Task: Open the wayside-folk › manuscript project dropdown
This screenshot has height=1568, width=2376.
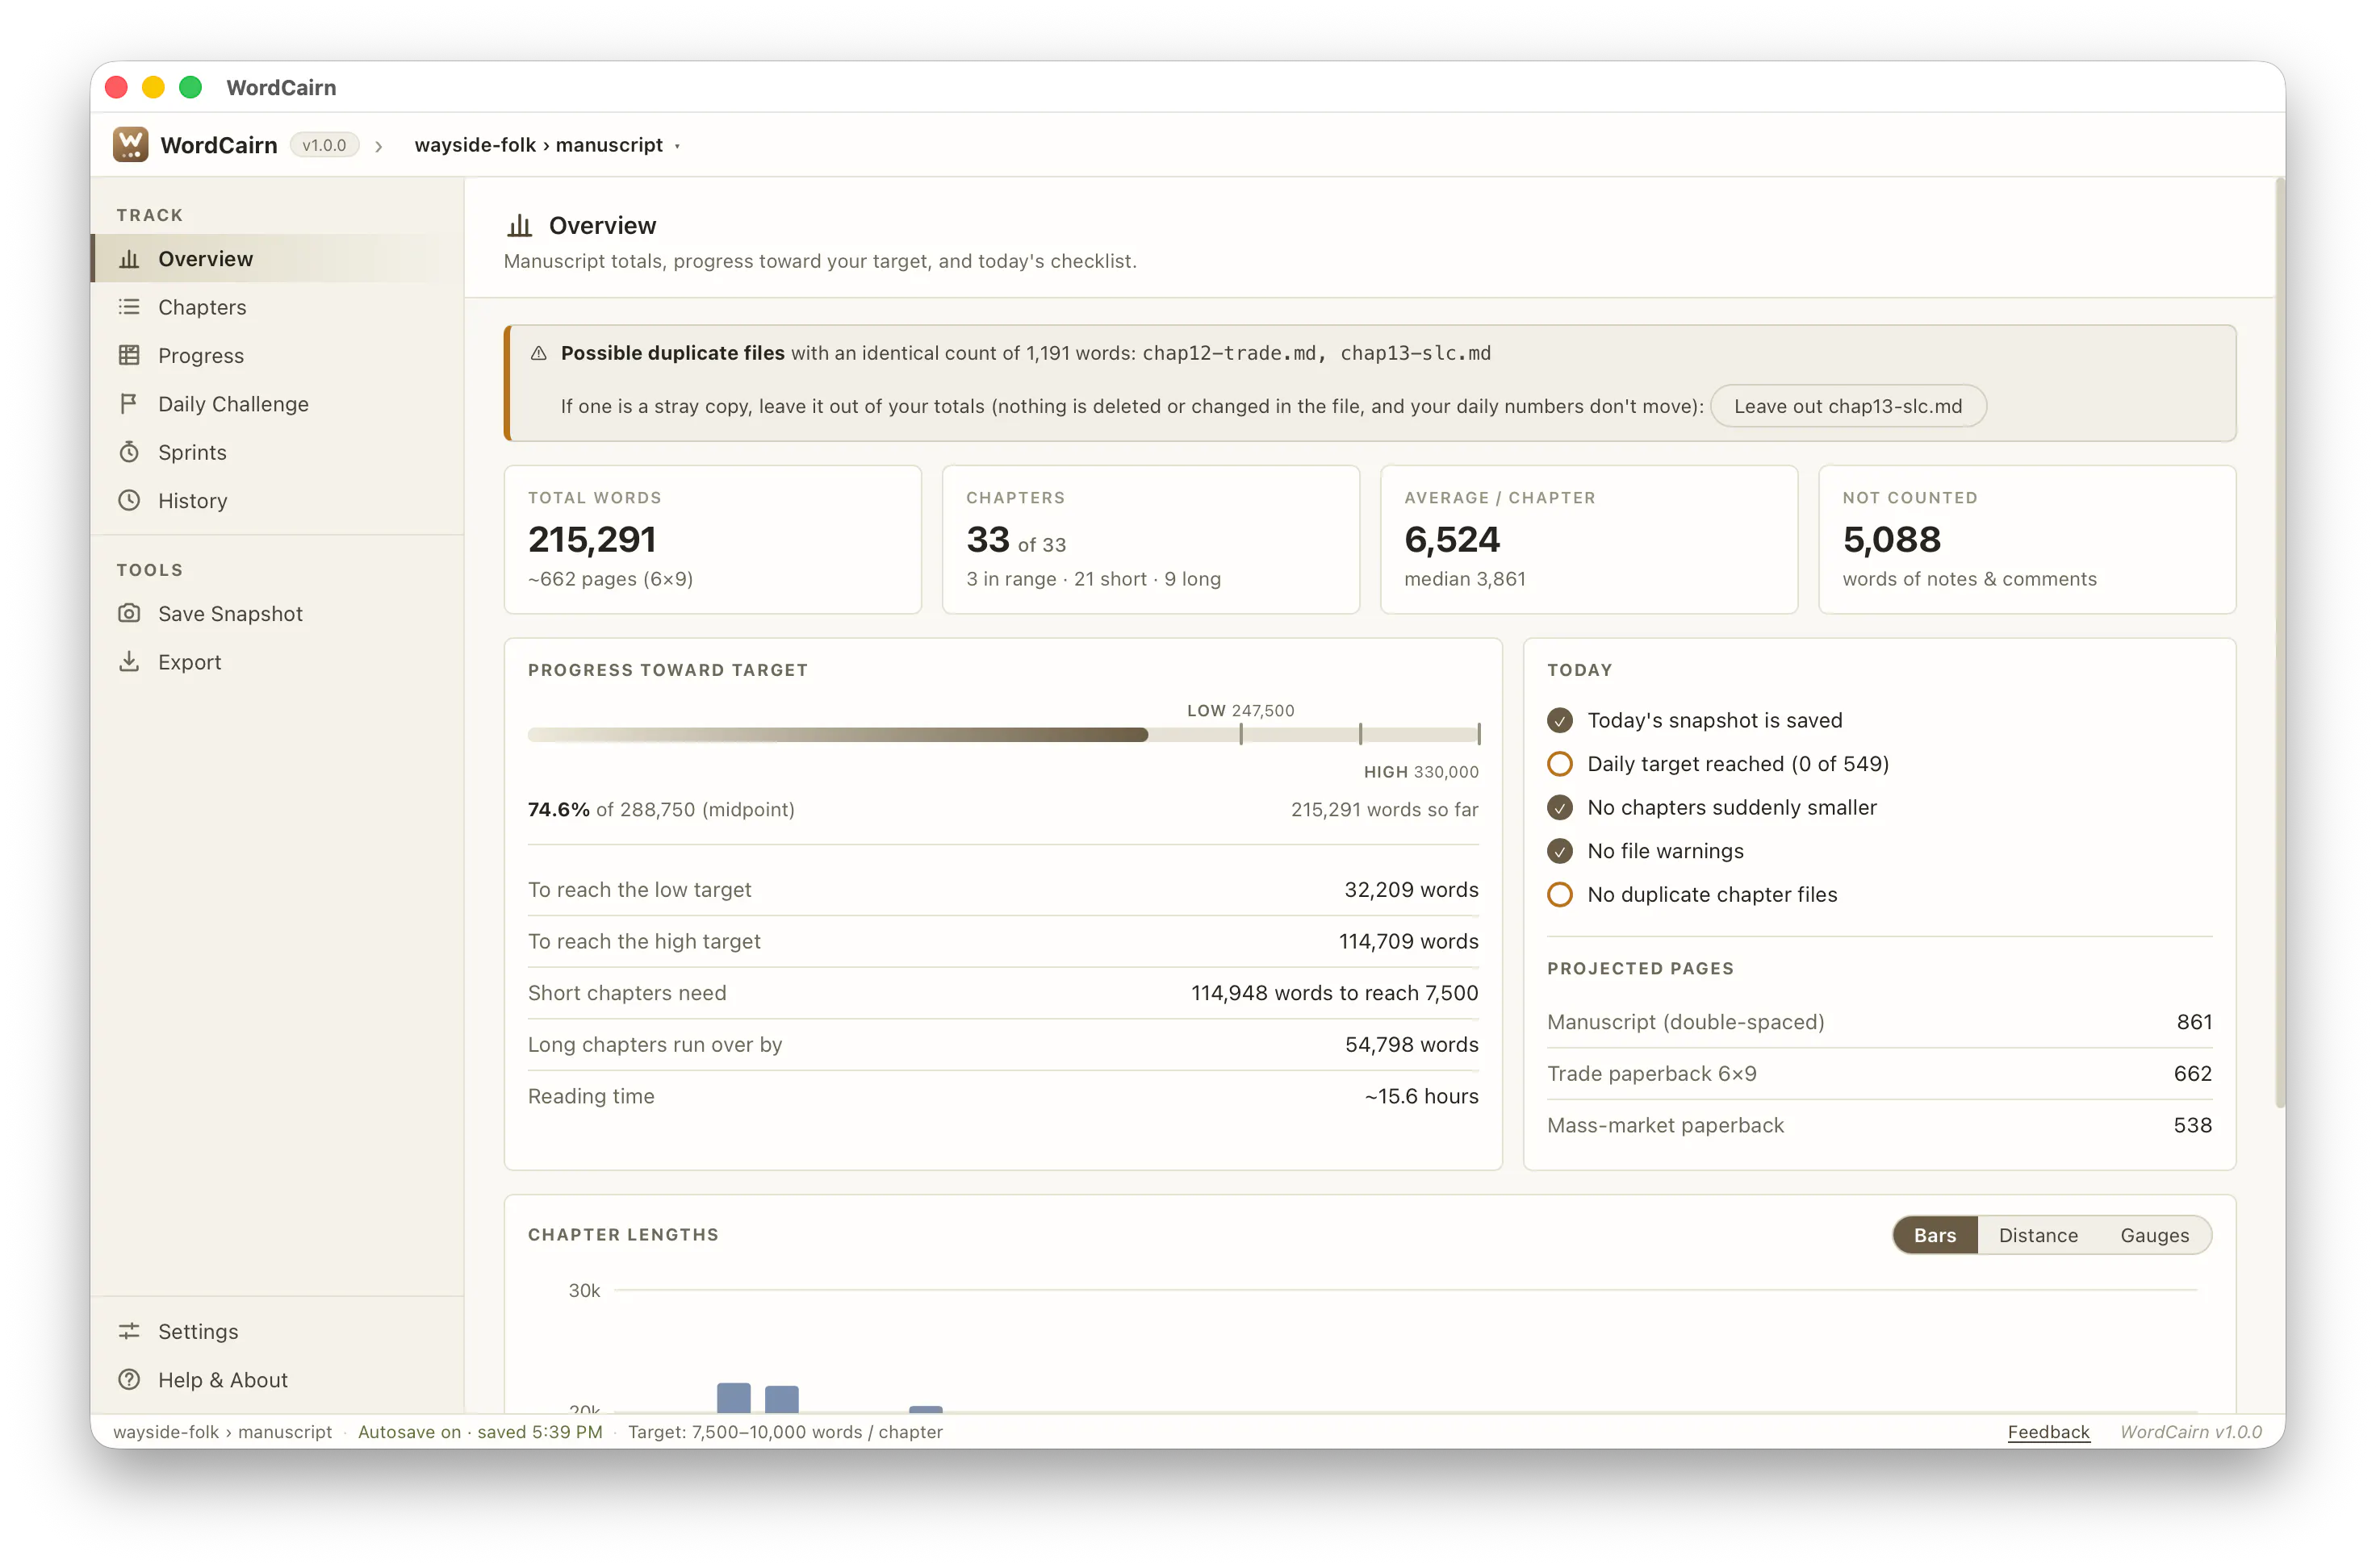Action: point(547,145)
